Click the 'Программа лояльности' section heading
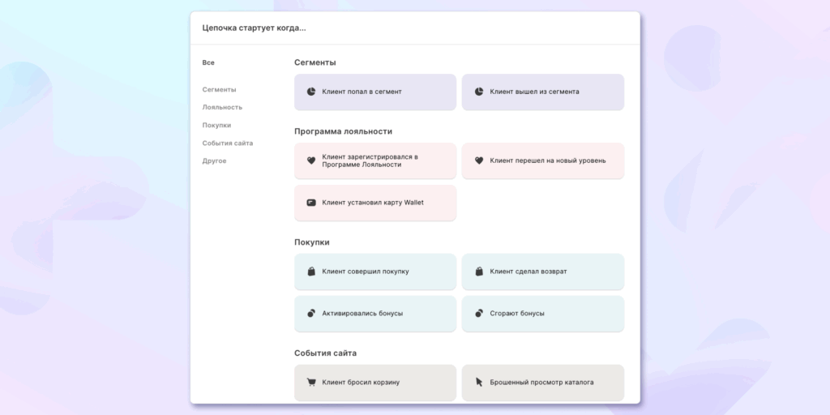 (343, 131)
